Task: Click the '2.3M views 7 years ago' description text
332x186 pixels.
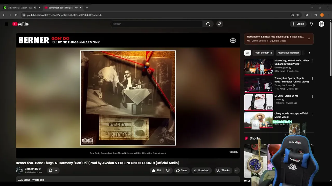Action: tap(31, 180)
